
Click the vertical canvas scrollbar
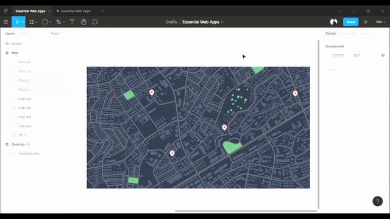point(318,125)
